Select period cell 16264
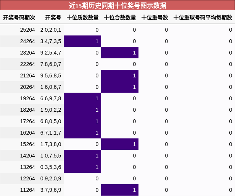Screen dimensions: 235x196 [27, 133]
